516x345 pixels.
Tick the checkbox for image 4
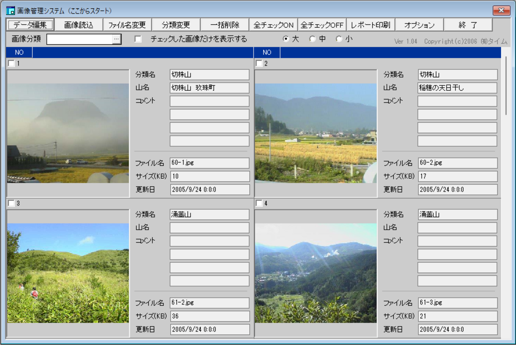point(259,203)
